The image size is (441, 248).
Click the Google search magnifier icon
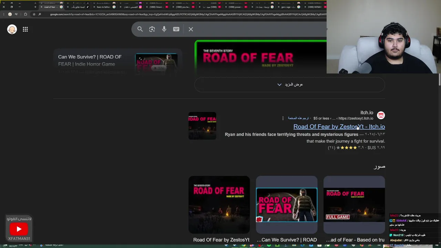[140, 29]
